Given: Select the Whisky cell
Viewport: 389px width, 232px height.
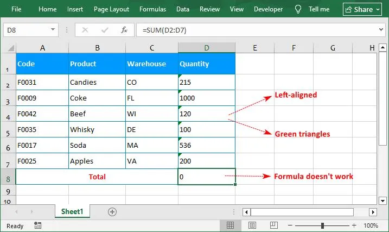Looking at the screenshot, I should coord(97,129).
